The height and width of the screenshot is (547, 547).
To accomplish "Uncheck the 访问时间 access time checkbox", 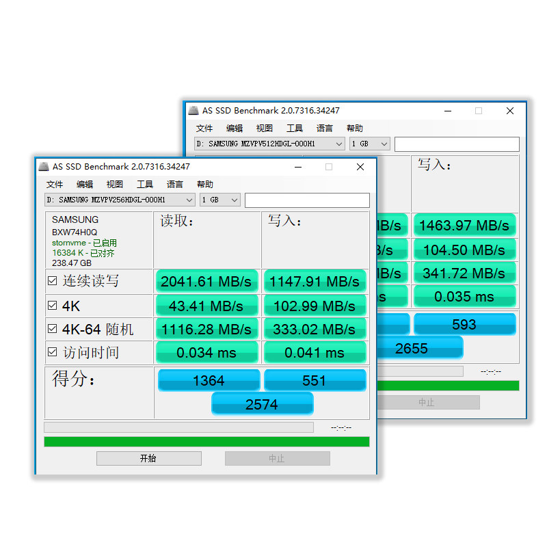I will point(53,352).
